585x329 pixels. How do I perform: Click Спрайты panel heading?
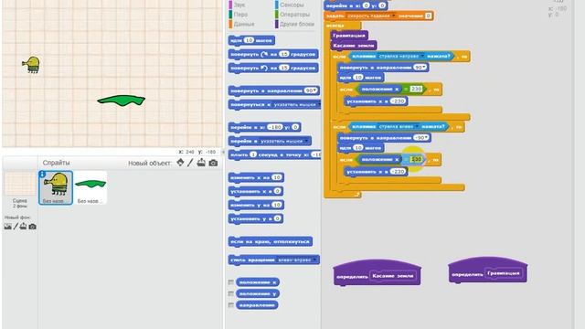pos(56,163)
